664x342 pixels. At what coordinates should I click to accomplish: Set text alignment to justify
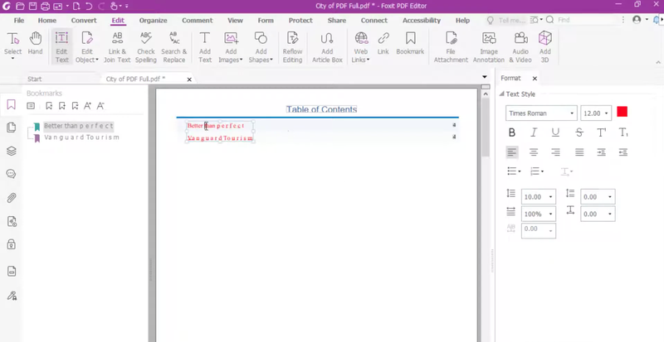[x=579, y=152]
